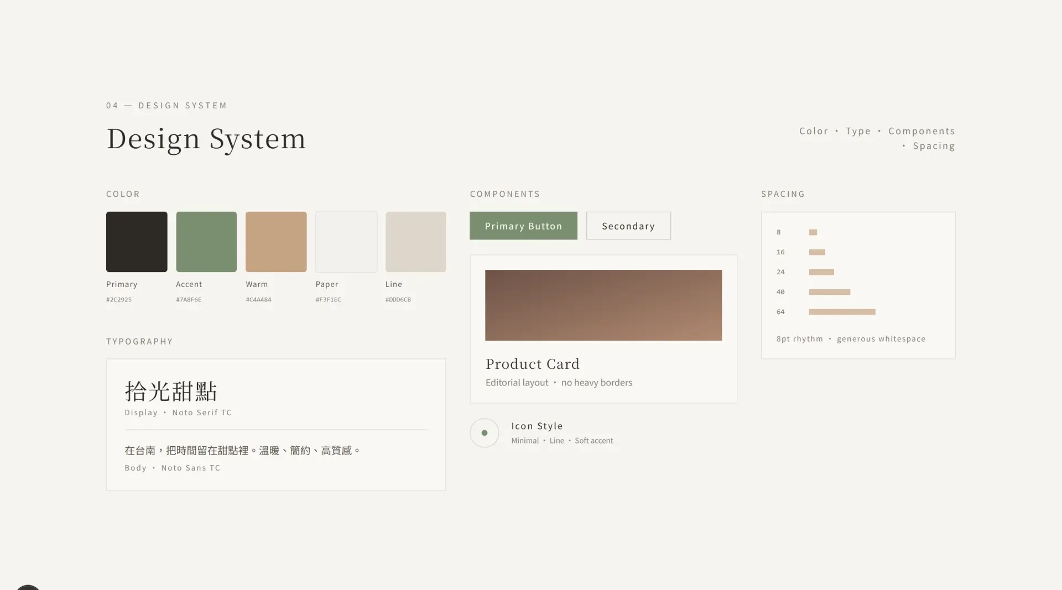Click the Design System page title
The image size is (1062, 590).
tap(206, 138)
